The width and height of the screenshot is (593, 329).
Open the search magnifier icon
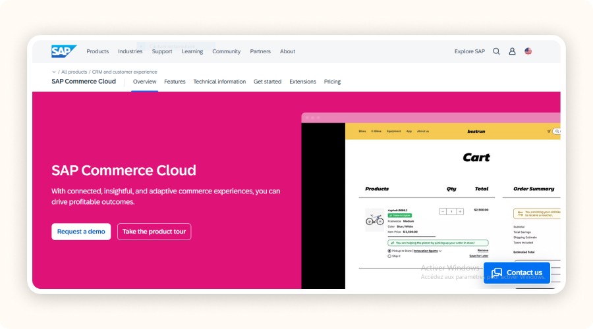point(496,51)
